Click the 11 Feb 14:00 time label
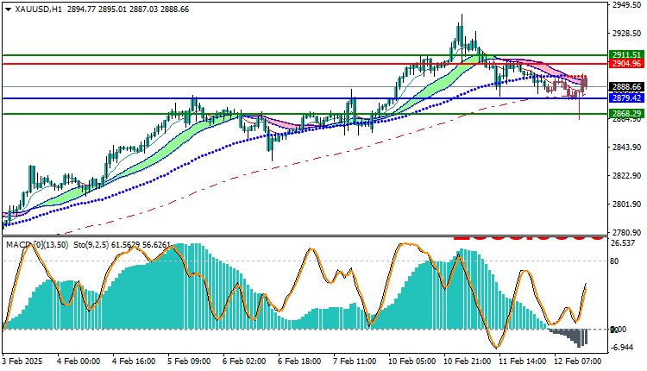This screenshot has height=371, width=647. click(x=522, y=362)
